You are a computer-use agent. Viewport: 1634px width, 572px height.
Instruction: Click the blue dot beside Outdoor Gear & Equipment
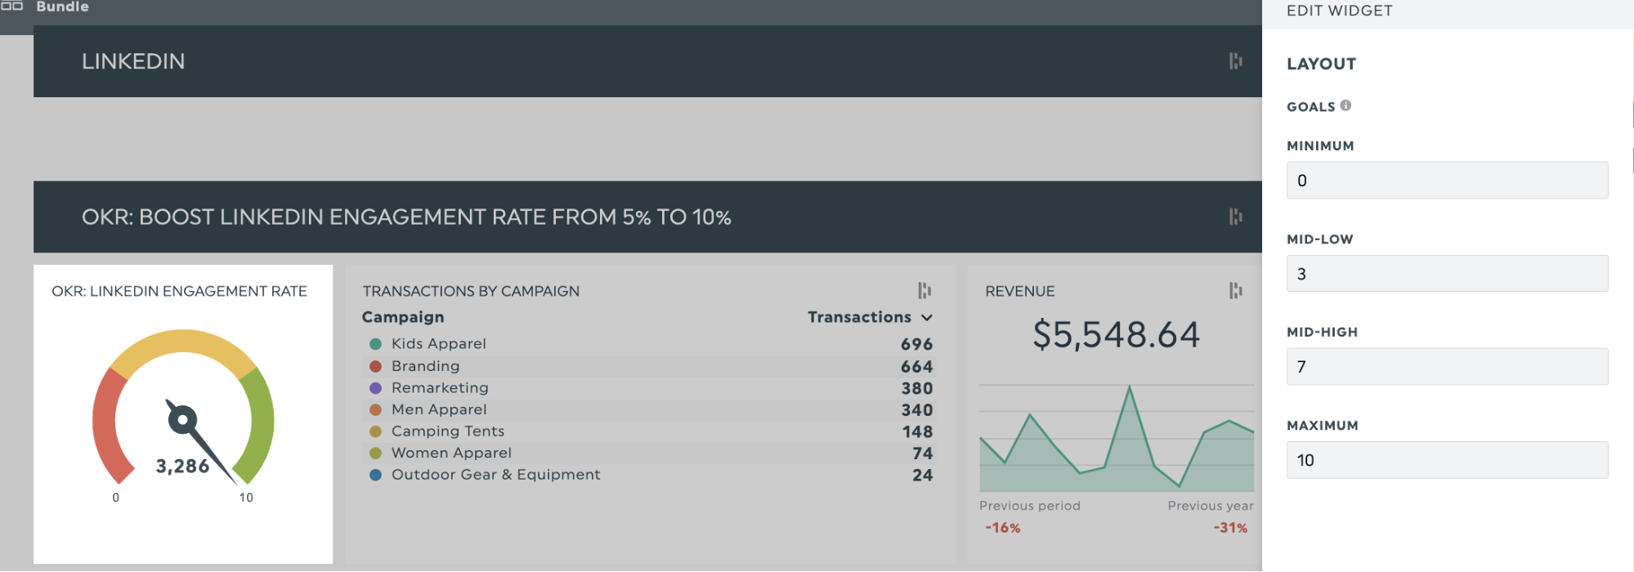[x=376, y=475]
